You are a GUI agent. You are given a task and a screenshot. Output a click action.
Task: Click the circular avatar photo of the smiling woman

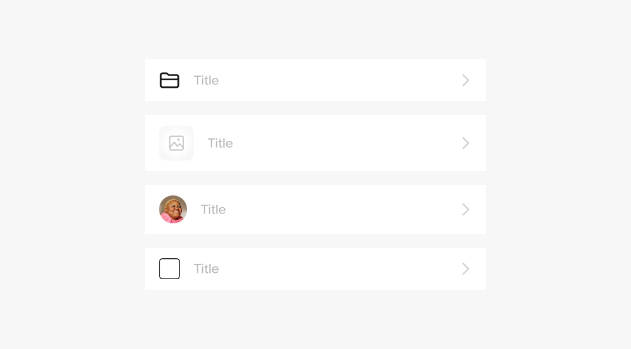(173, 209)
